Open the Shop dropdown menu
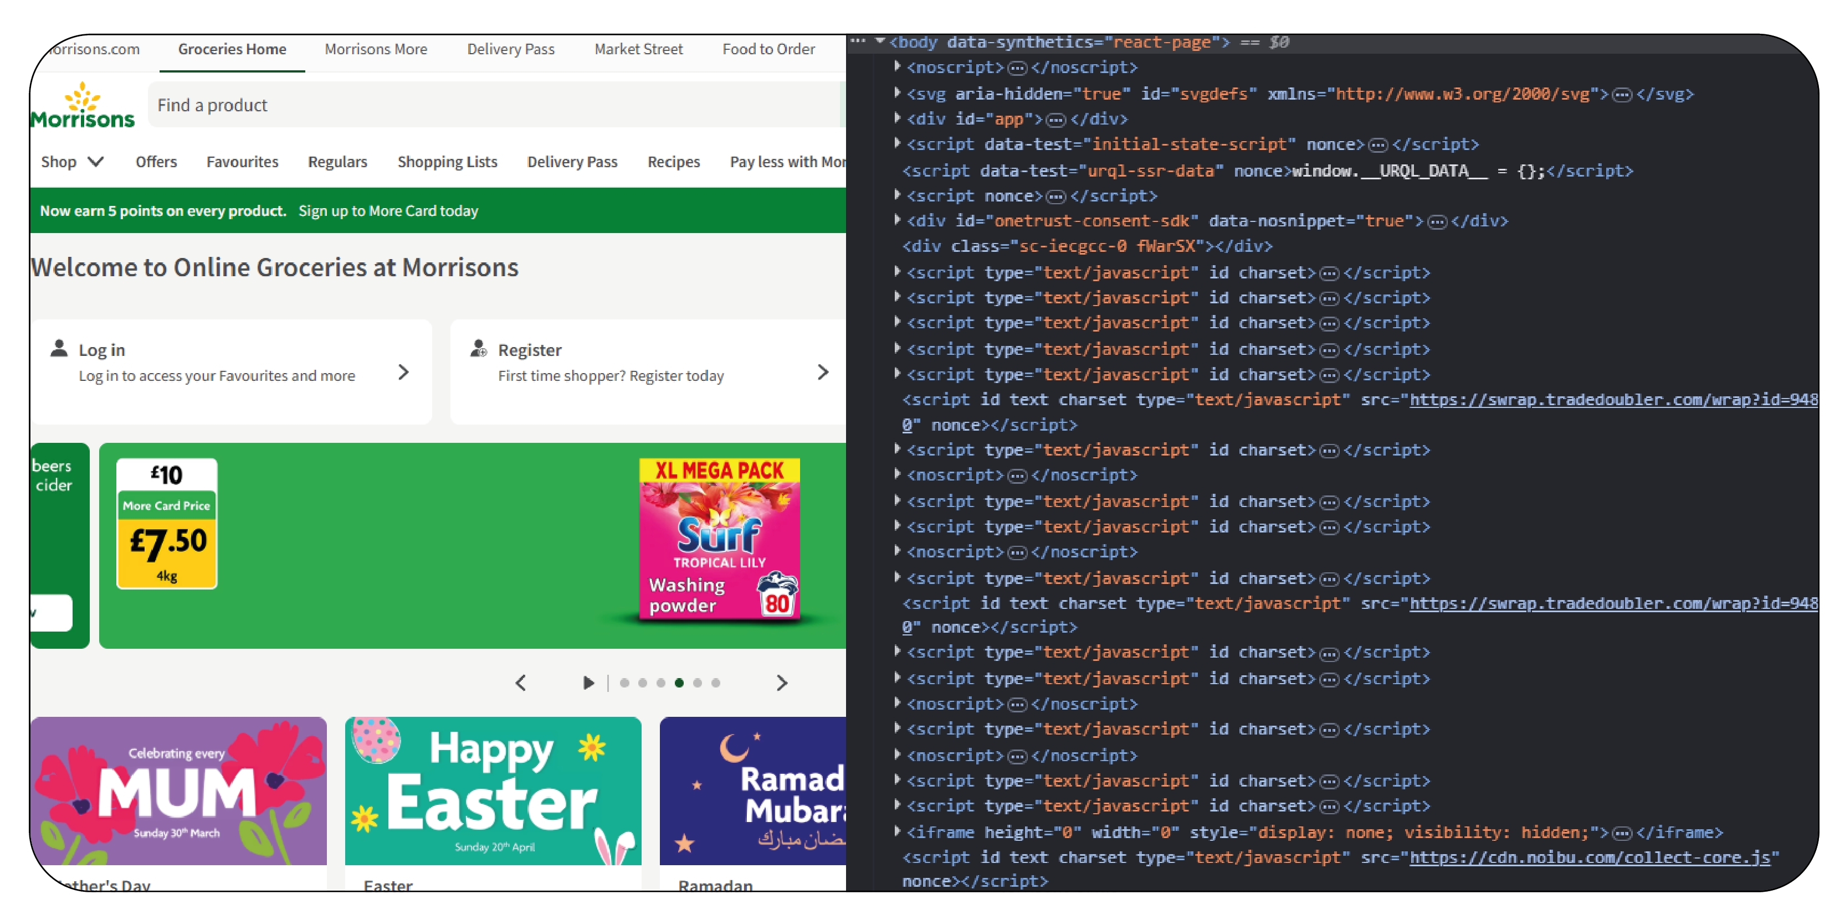The height and width of the screenshot is (915, 1845). [73, 162]
